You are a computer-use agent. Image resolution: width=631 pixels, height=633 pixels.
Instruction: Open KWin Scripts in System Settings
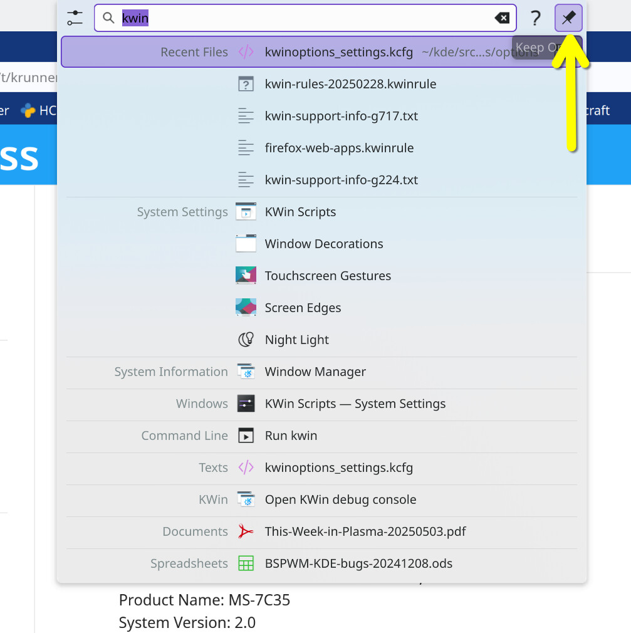(x=321, y=212)
